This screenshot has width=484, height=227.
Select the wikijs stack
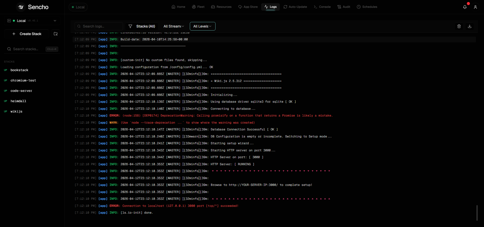coord(32,111)
